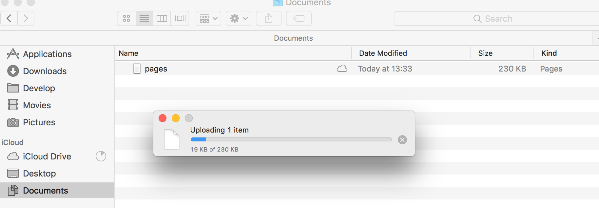The image size is (599, 208).
Task: Click the forward navigation arrow
Action: click(26, 18)
